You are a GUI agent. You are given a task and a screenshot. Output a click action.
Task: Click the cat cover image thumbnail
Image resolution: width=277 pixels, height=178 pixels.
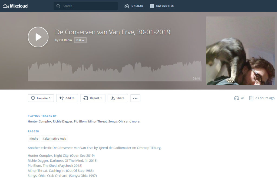pyautogui.click(x=240, y=51)
